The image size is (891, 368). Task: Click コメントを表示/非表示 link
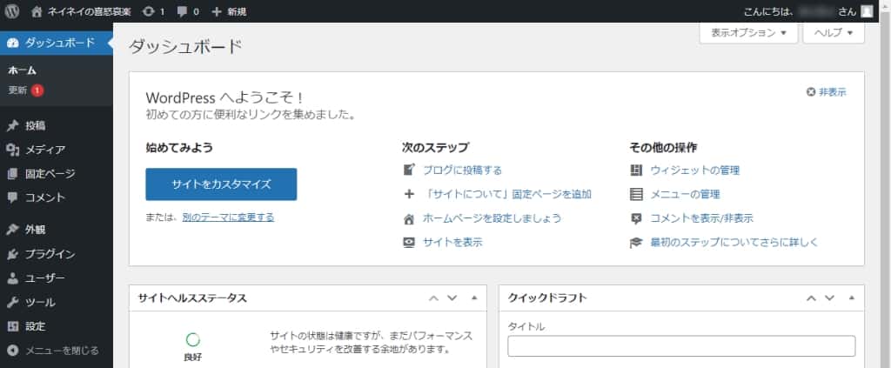pyautogui.click(x=701, y=218)
